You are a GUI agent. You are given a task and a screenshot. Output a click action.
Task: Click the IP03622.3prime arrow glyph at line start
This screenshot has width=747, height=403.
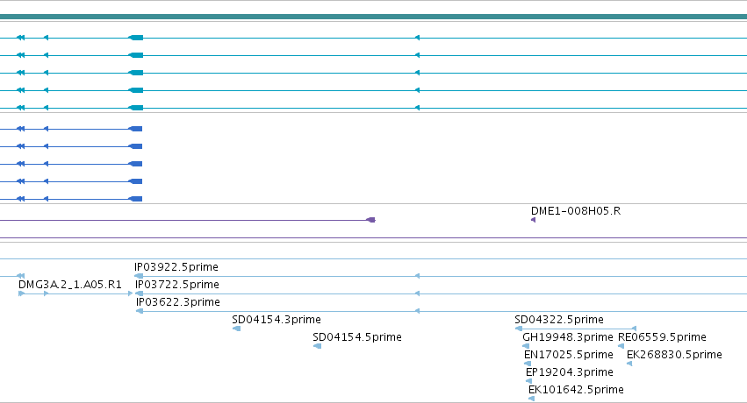[x=139, y=311]
